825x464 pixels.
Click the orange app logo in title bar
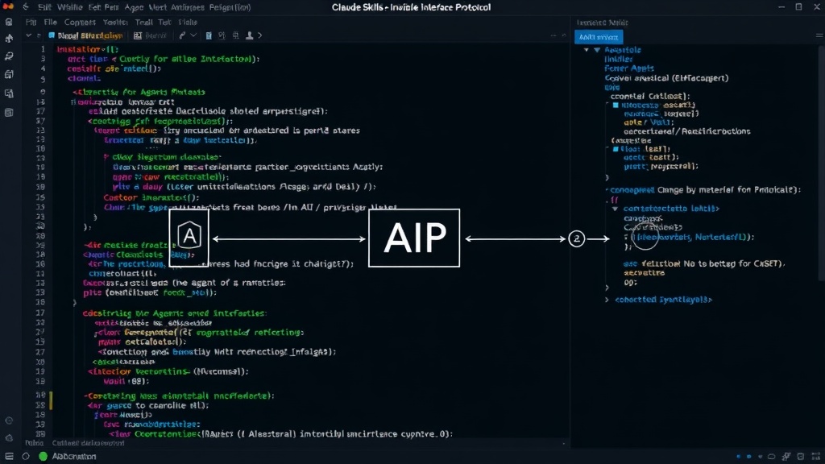(x=8, y=6)
